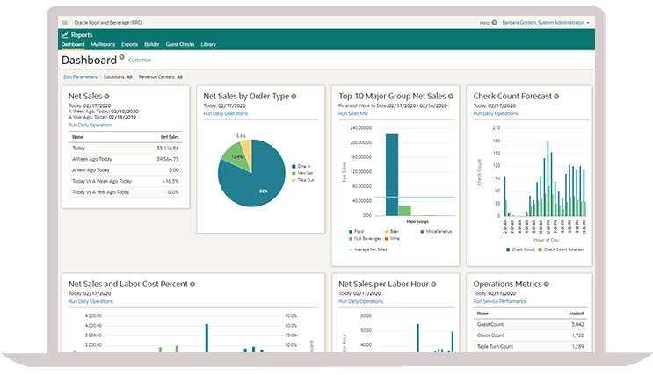Switch to the My Reports tab

pyautogui.click(x=103, y=44)
